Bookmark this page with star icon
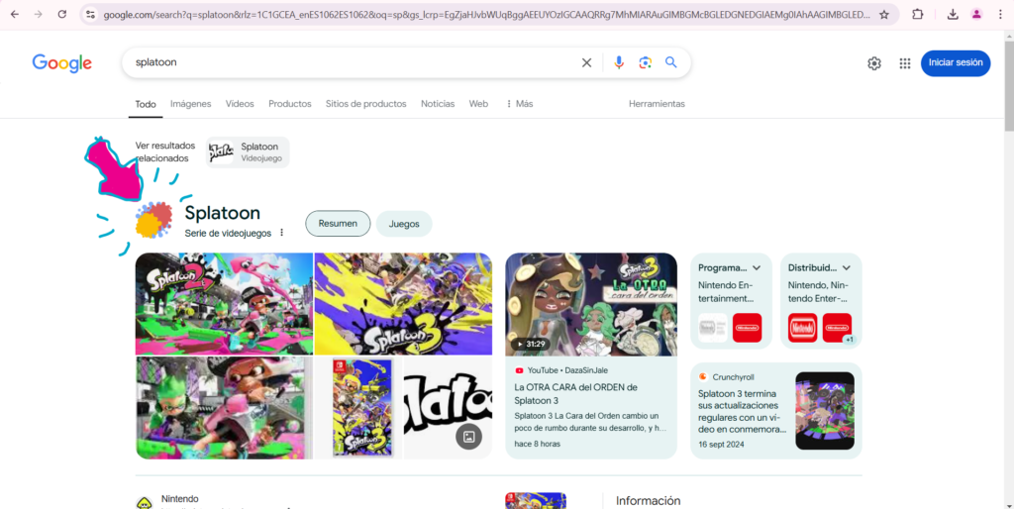The width and height of the screenshot is (1014, 509). (x=884, y=15)
